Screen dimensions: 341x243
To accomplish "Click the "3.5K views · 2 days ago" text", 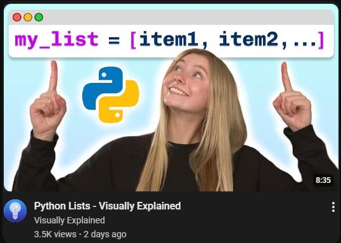I will point(80,234).
